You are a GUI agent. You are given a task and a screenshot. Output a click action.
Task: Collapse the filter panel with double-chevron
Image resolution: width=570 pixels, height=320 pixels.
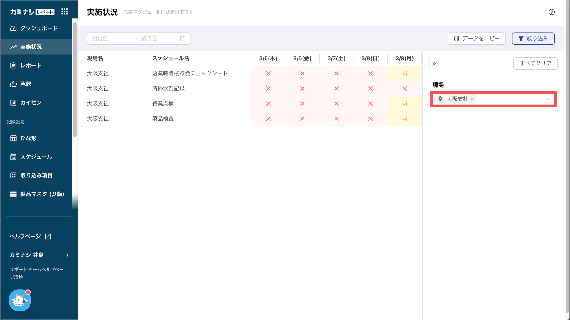pos(434,63)
